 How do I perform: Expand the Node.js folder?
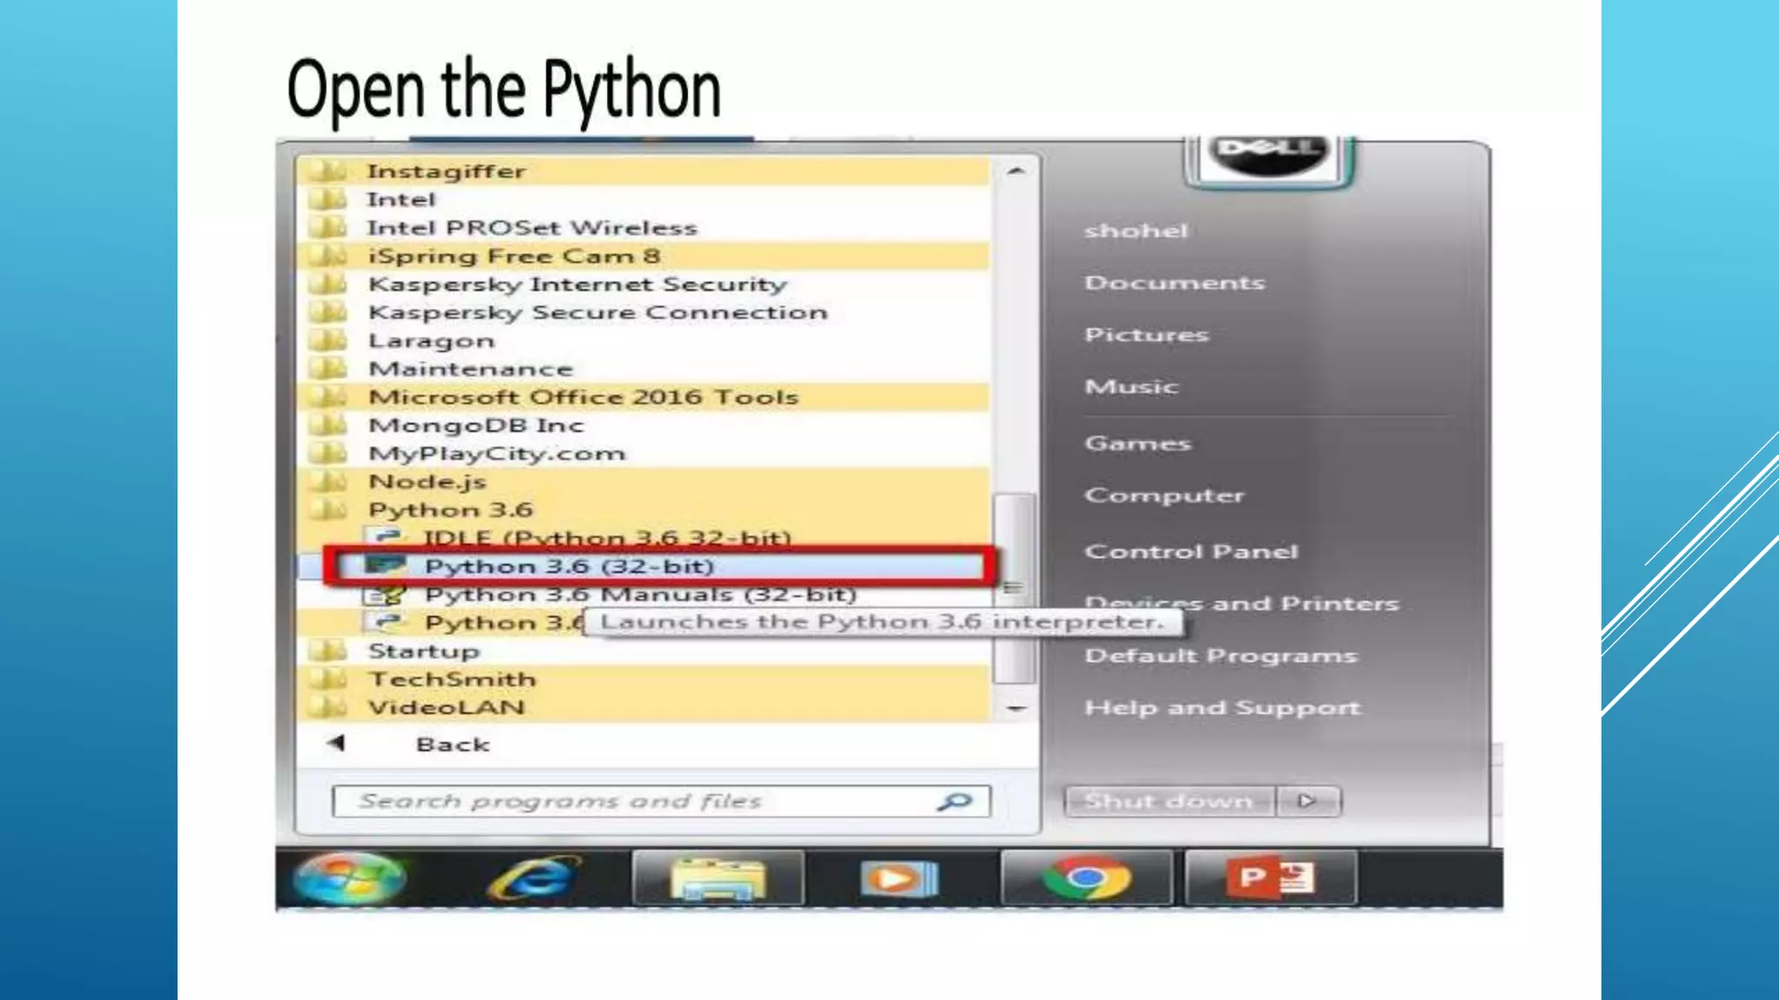427,482
